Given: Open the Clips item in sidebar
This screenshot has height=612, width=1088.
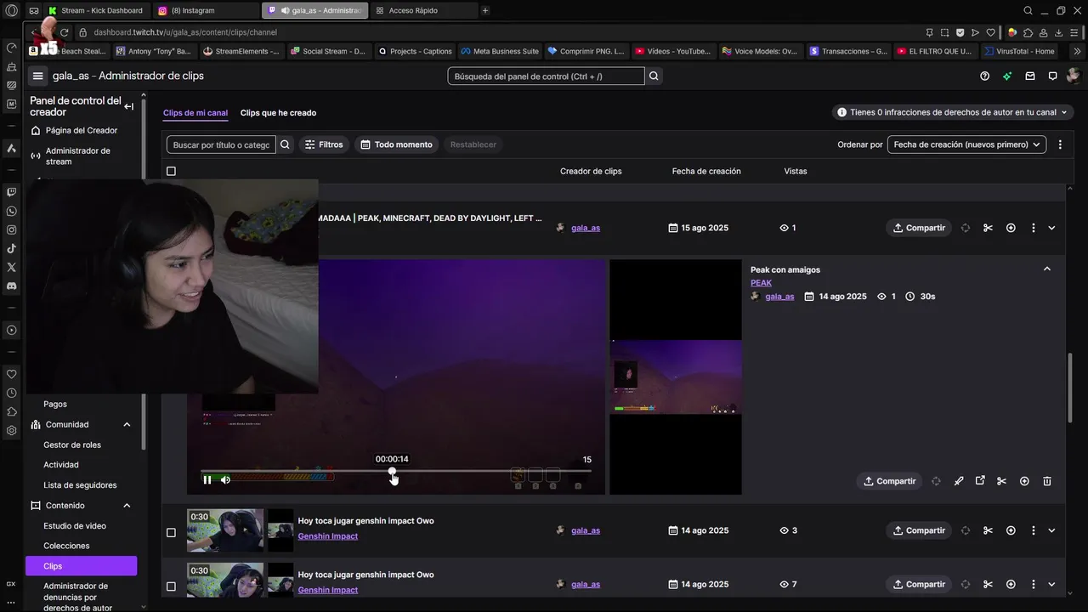Looking at the screenshot, I should click(x=81, y=566).
